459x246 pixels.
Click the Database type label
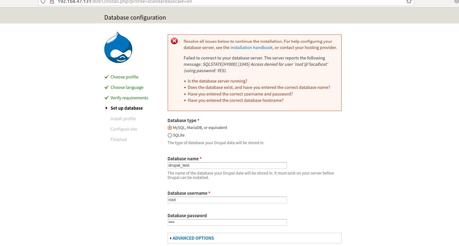183,120
